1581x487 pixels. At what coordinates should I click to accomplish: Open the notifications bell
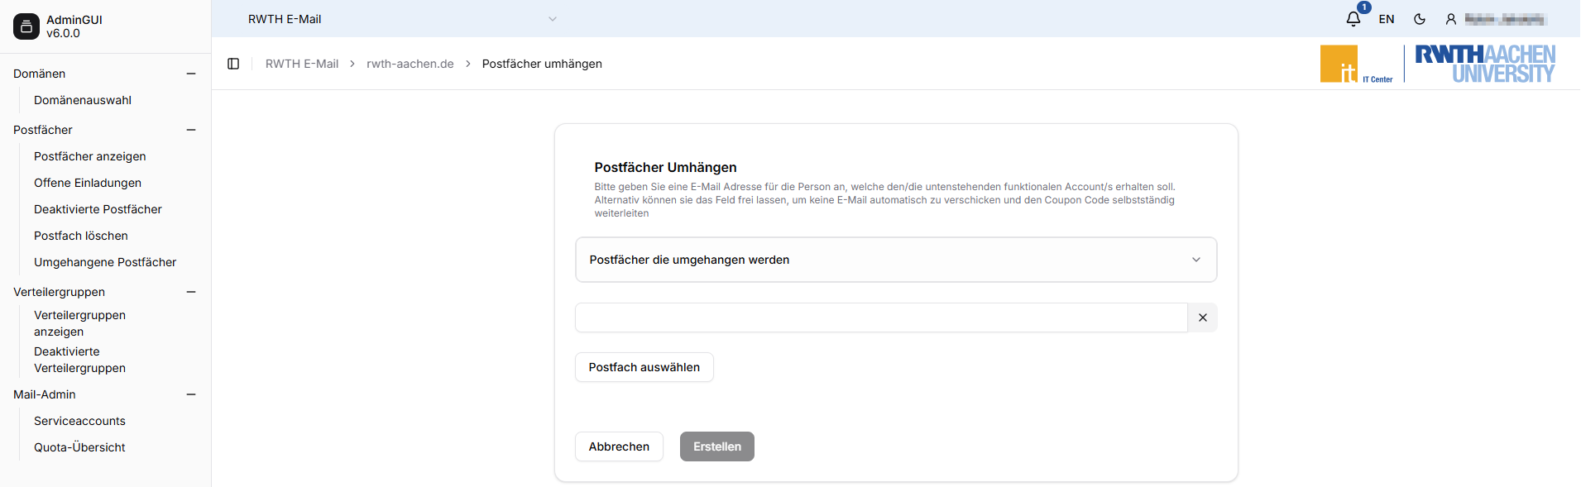click(1353, 19)
